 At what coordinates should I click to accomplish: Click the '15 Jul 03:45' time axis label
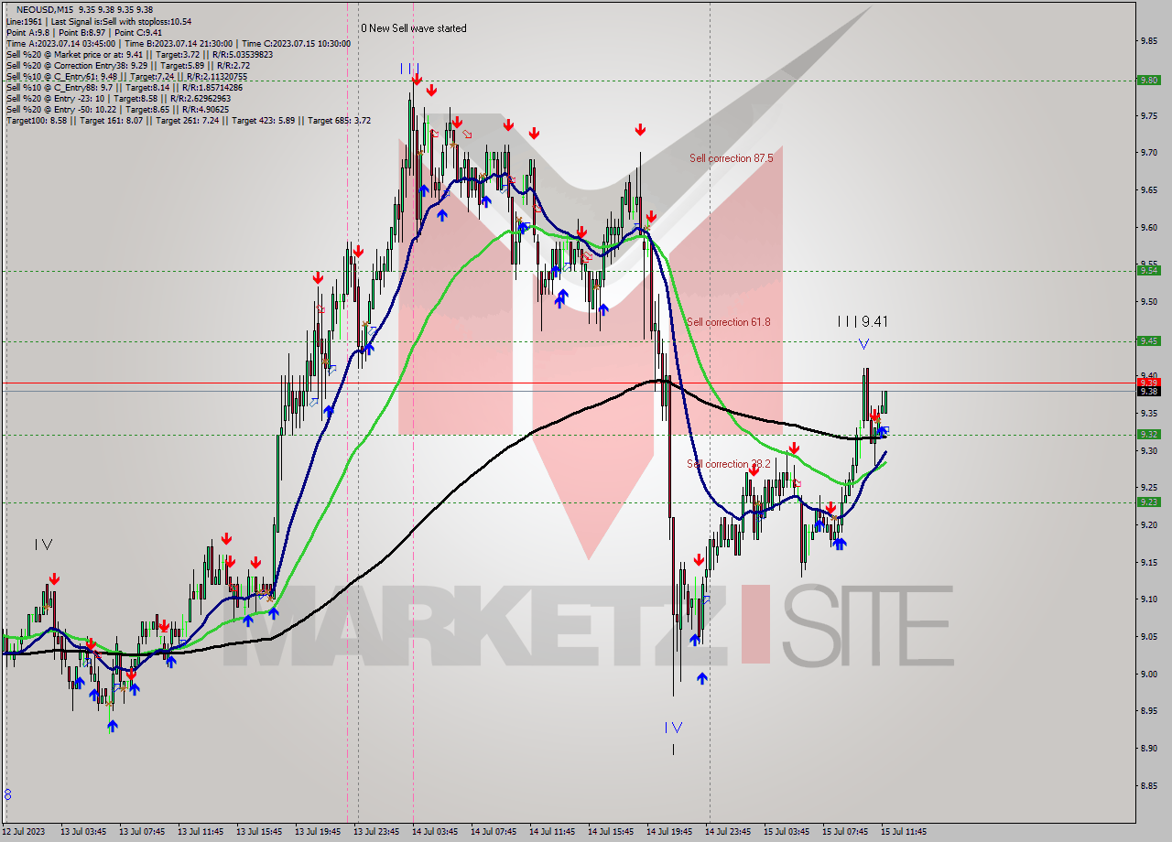[x=787, y=832]
